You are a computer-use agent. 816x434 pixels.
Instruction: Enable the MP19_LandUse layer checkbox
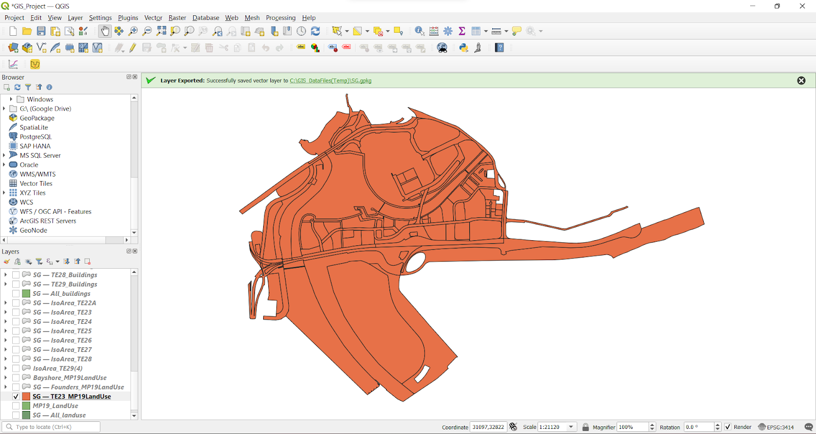16,406
